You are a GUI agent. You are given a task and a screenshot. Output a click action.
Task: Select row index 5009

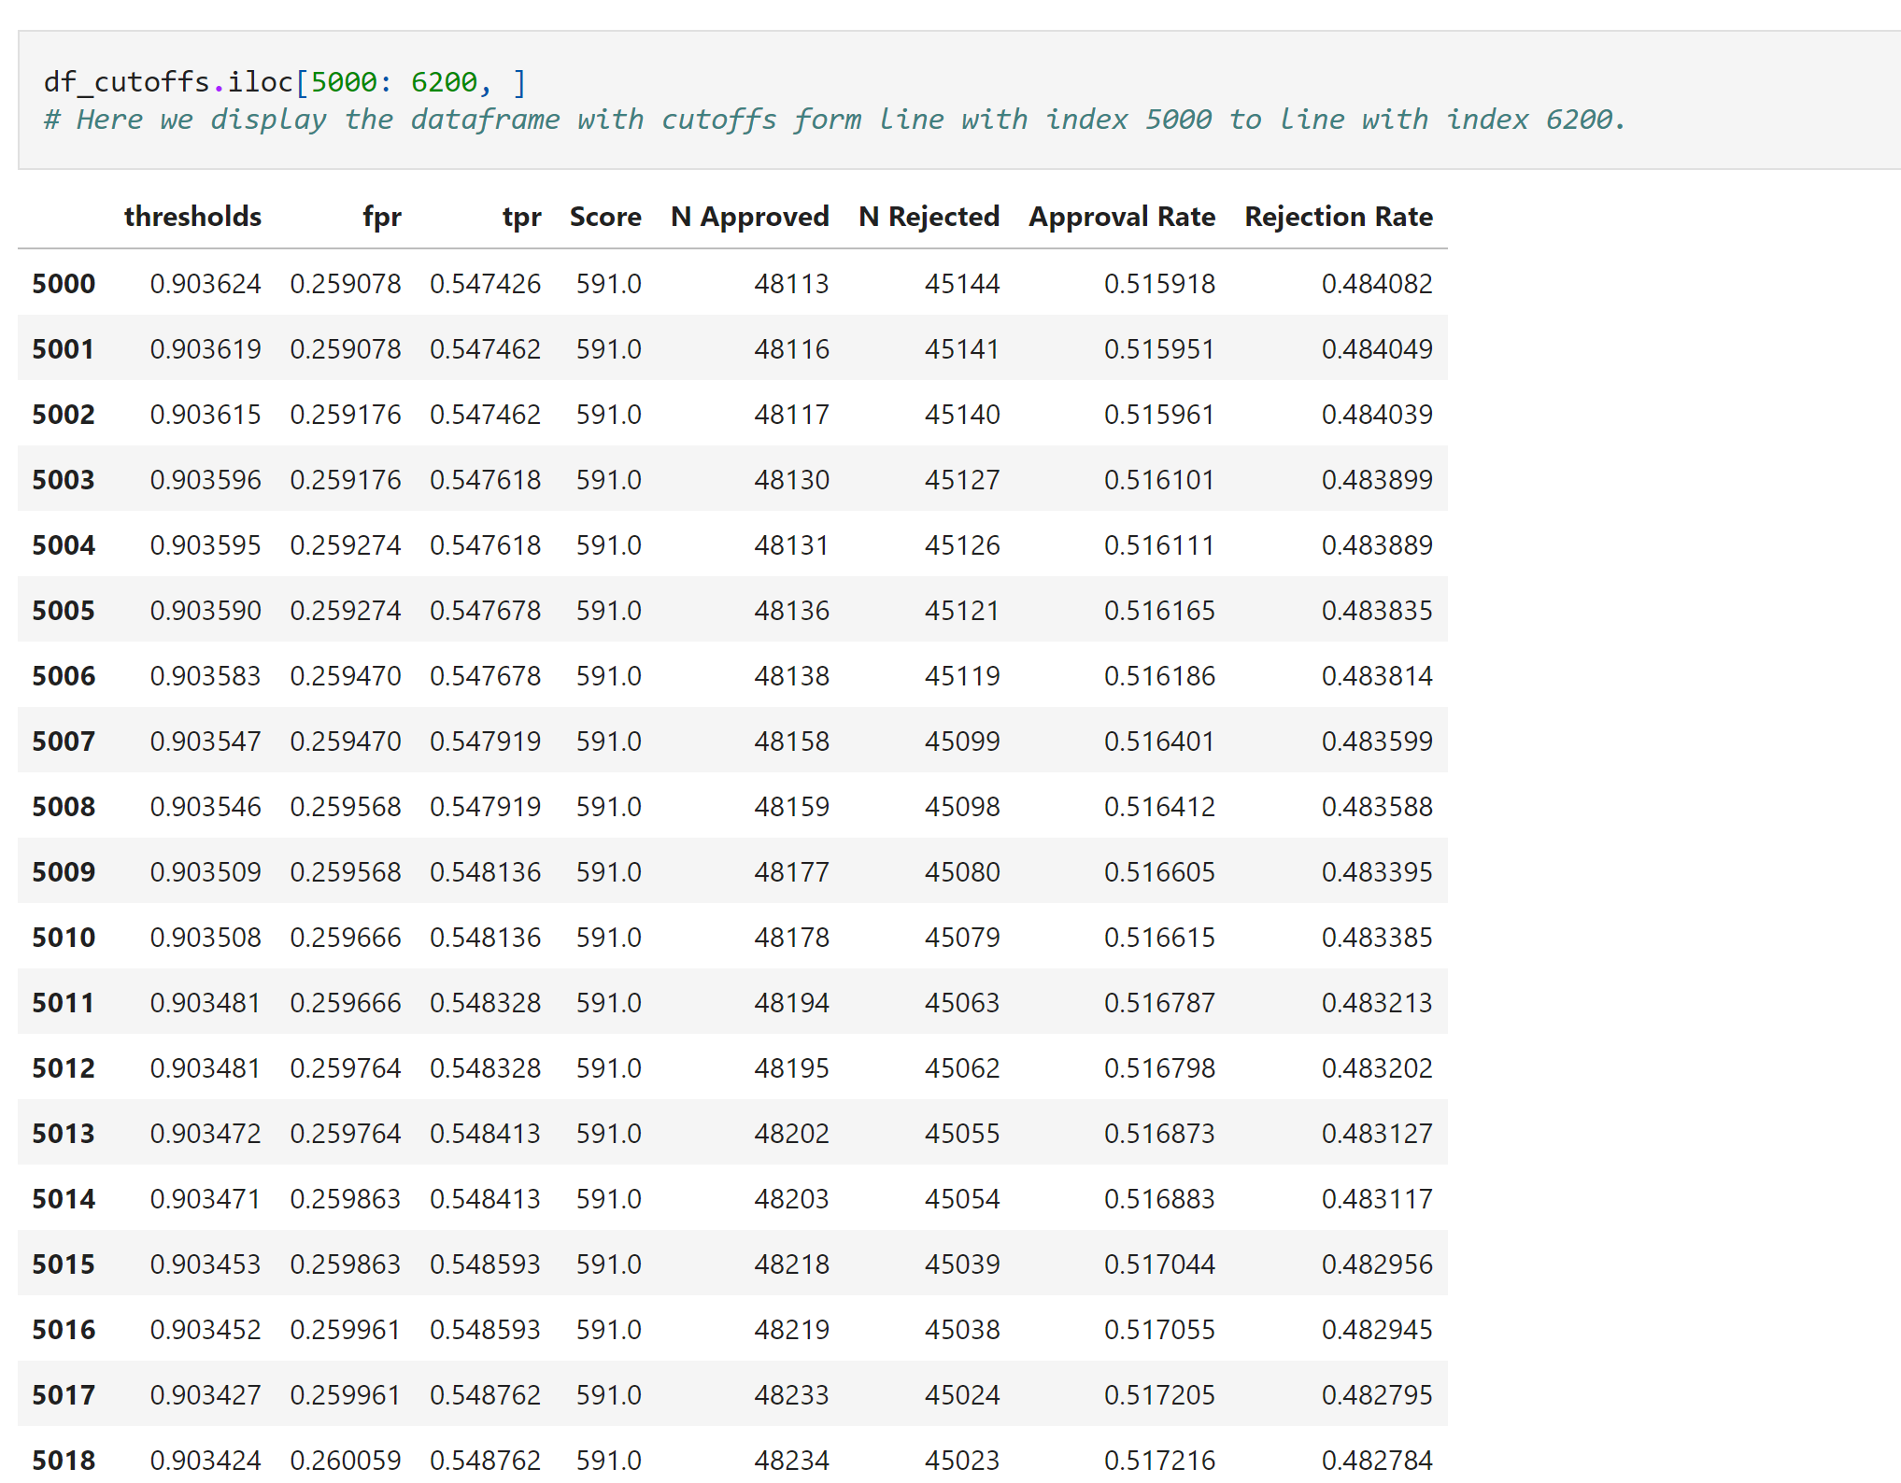click(63, 871)
